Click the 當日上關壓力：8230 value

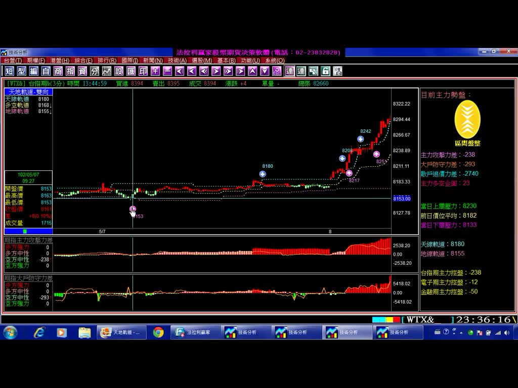pyautogui.click(x=449, y=206)
